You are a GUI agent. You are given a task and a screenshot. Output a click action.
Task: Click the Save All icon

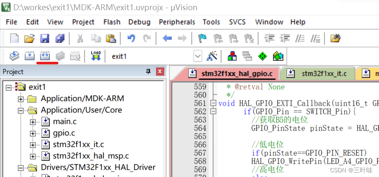pyautogui.click(x=60, y=38)
